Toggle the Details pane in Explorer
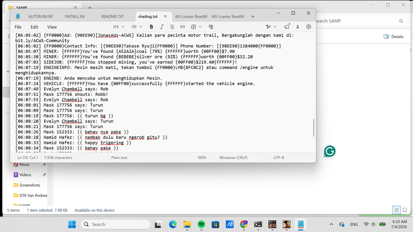The image size is (413, 232). click(x=393, y=37)
